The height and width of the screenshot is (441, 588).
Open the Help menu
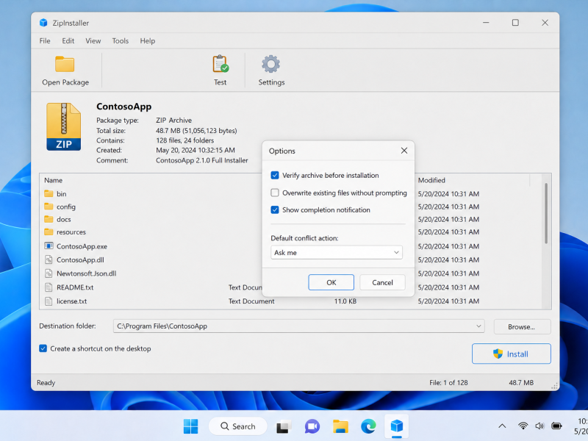[x=148, y=41]
